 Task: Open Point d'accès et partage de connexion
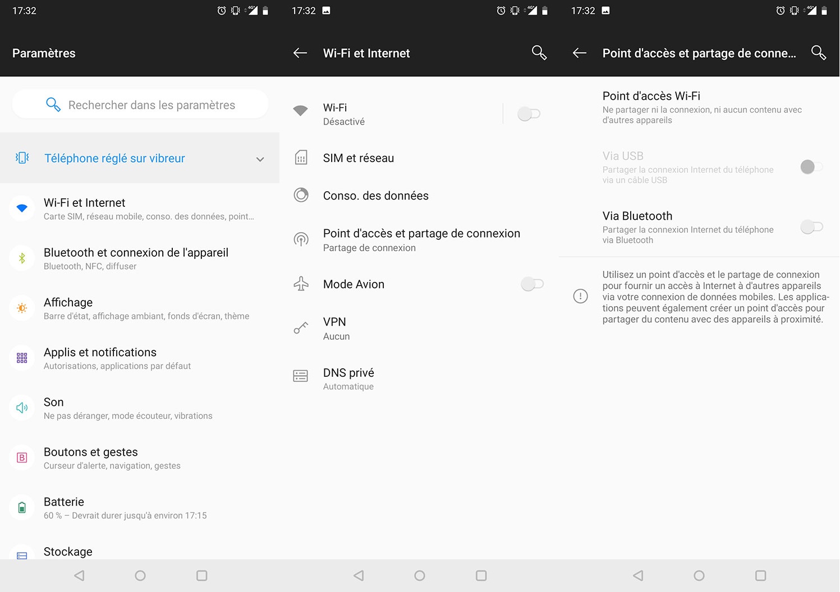pyautogui.click(x=419, y=240)
